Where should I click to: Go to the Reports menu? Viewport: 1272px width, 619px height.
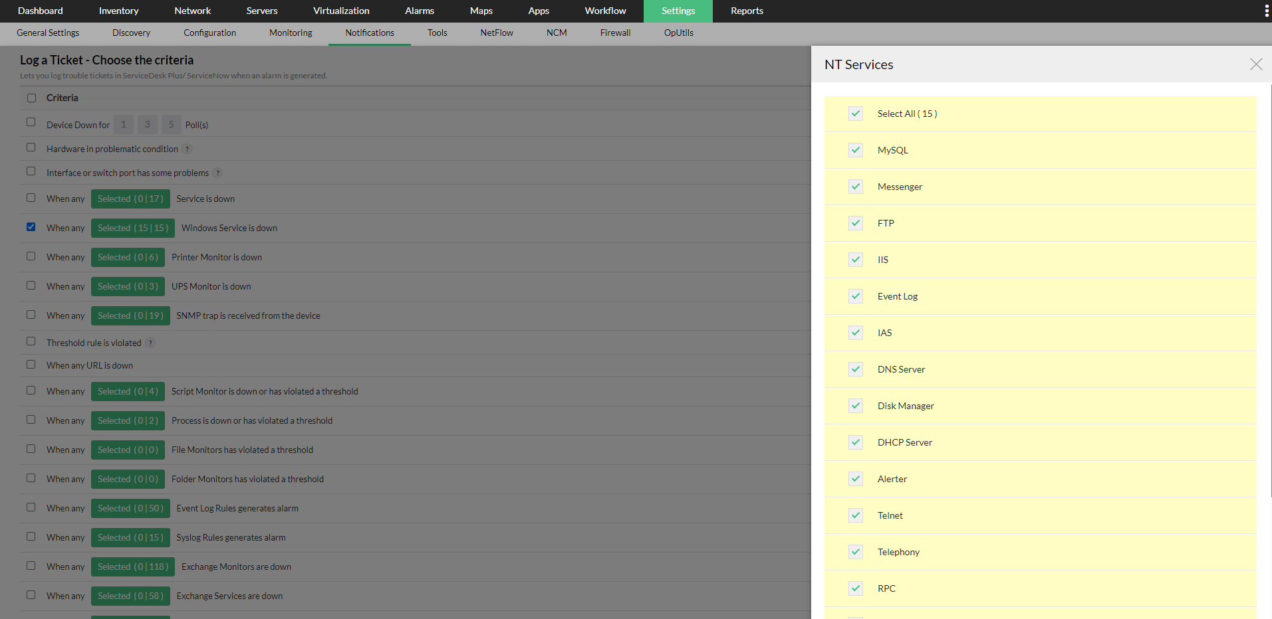746,11
